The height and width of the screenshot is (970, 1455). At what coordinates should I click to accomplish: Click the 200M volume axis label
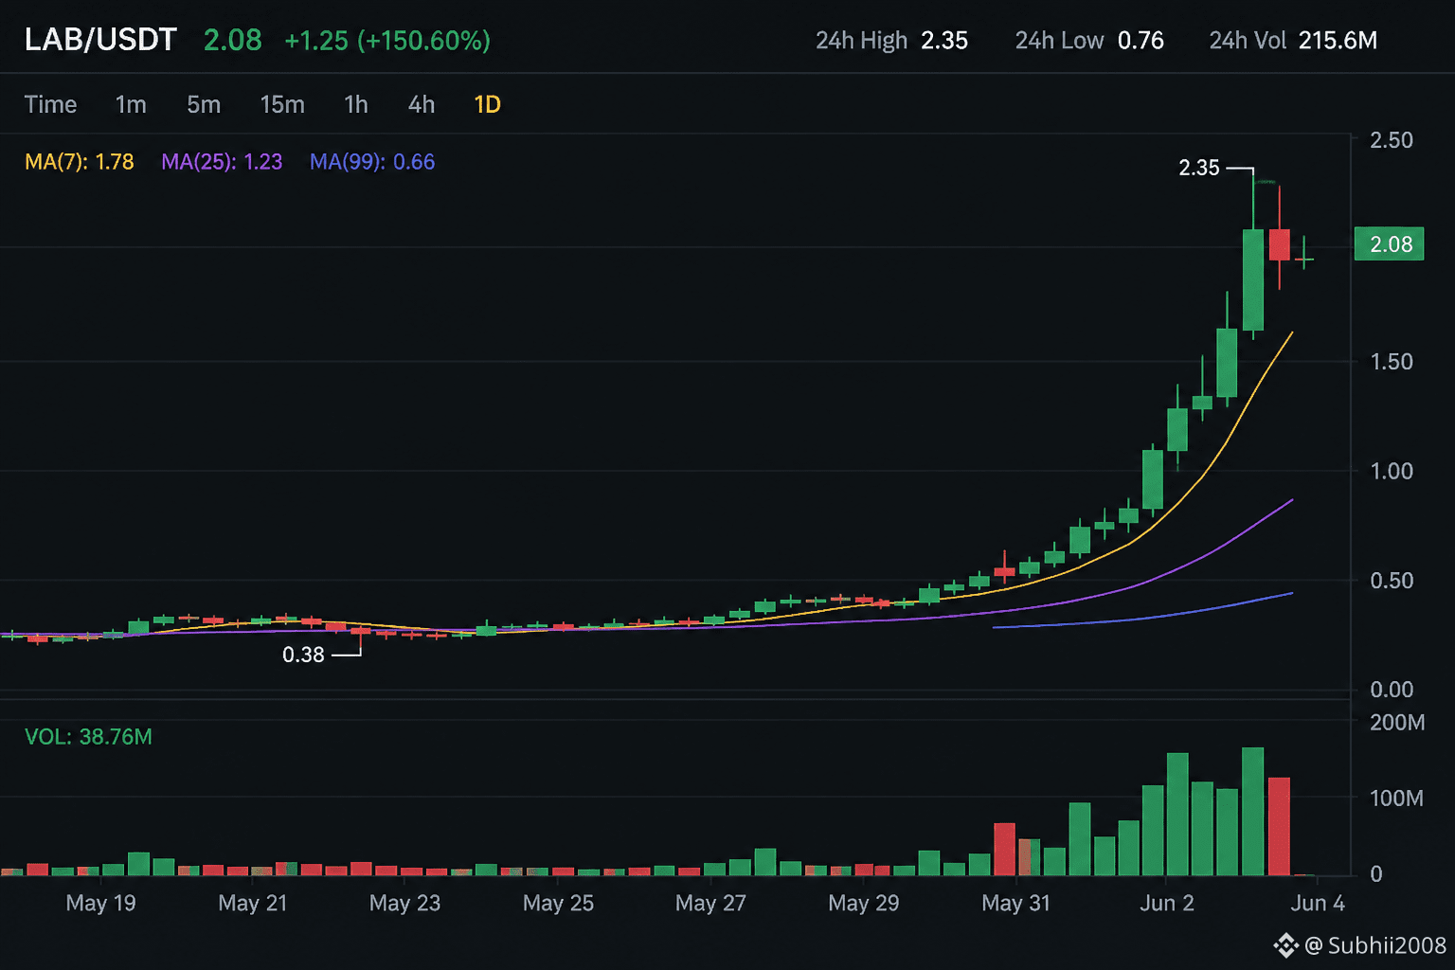click(1397, 723)
